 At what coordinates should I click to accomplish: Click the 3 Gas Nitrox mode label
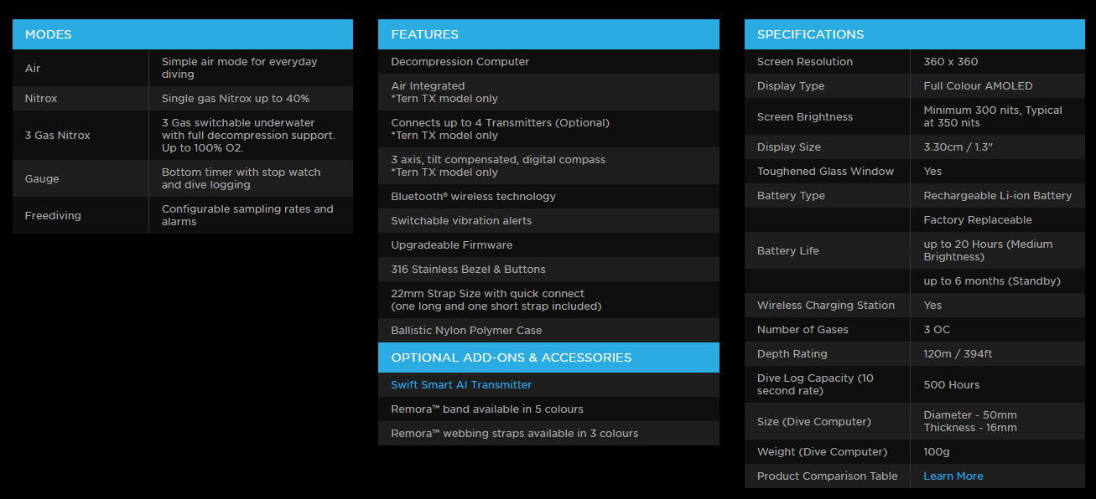coord(57,136)
